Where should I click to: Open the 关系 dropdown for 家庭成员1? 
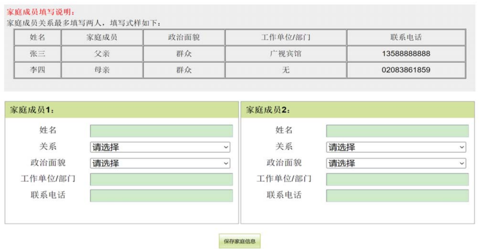[x=160, y=147]
